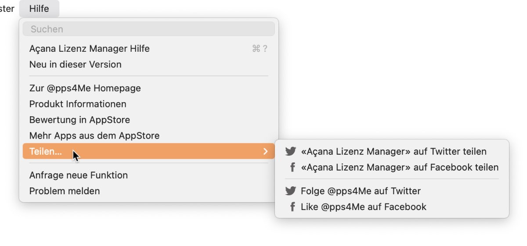Click Twitter icon next to Folge @pps4Me

(x=290, y=191)
